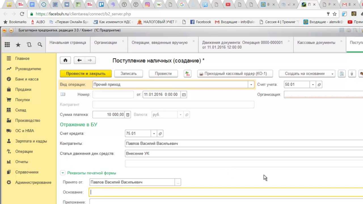
Task: Open Руководителю section in sidebar
Action: tap(28, 69)
